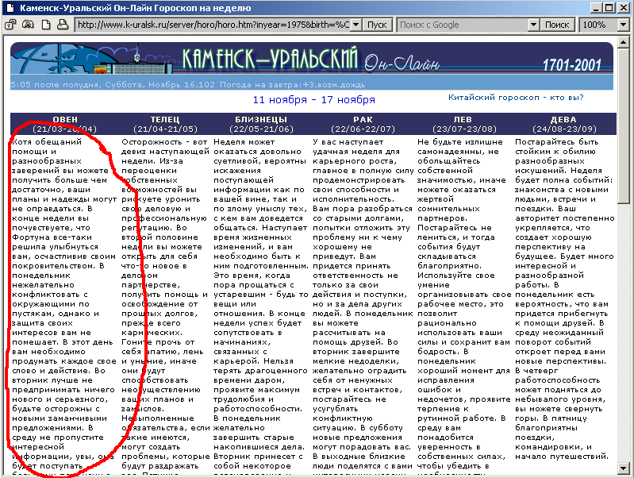Click the РАК column header

pos(363,119)
